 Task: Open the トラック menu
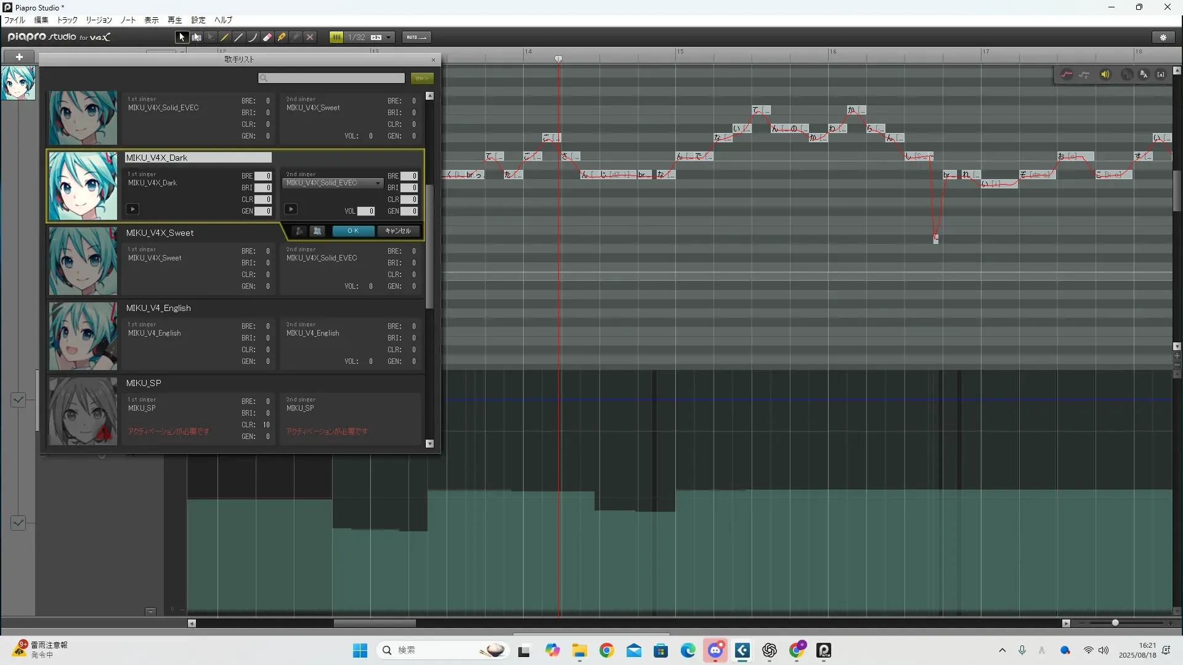click(x=67, y=20)
